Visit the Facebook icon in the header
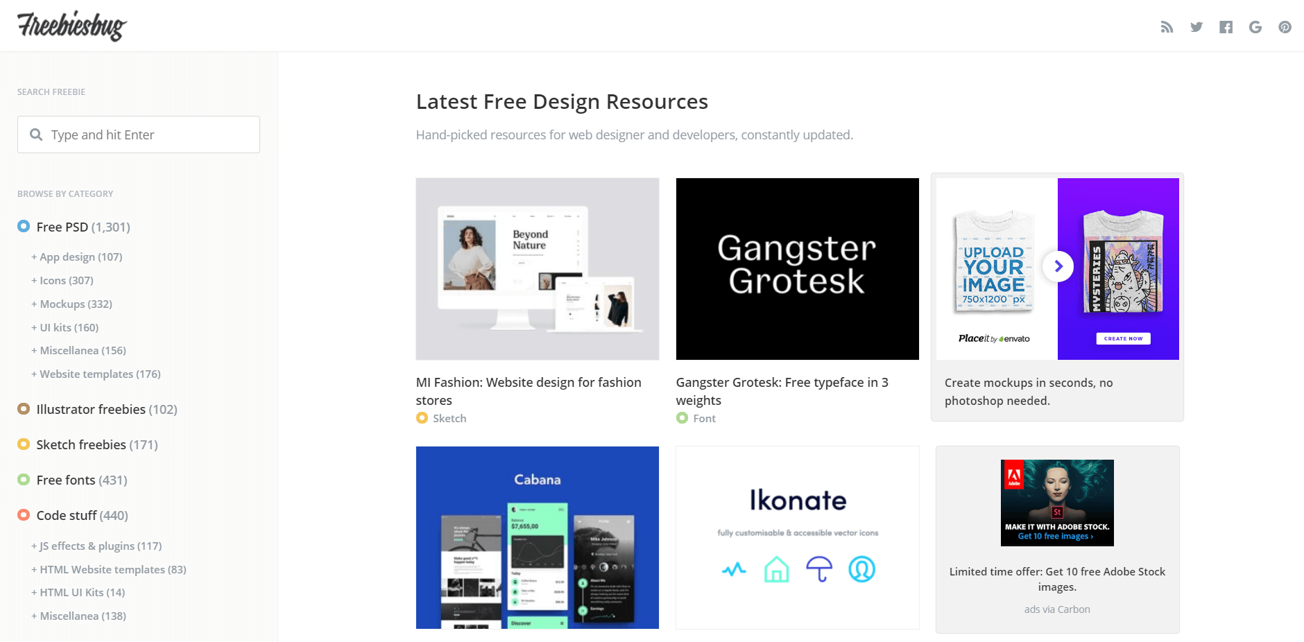 tap(1226, 26)
